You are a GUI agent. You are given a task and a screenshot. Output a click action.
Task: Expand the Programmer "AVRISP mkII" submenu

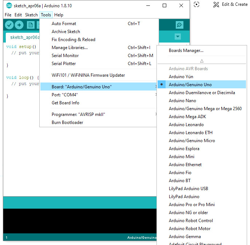[98, 115]
